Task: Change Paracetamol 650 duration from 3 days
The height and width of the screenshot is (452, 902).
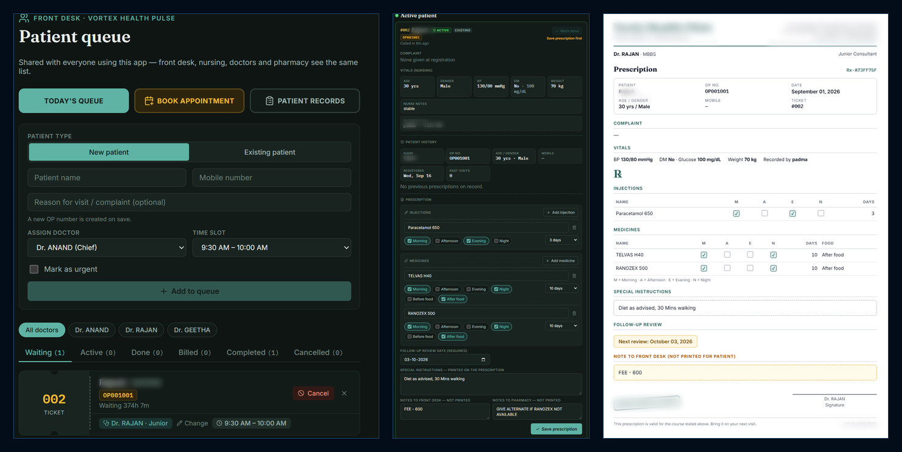Action: tap(562, 241)
